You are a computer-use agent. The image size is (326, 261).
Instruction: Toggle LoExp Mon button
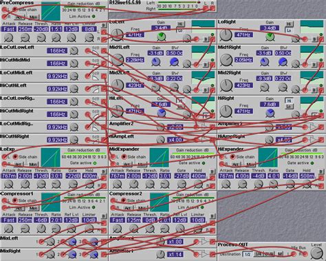(33, 165)
